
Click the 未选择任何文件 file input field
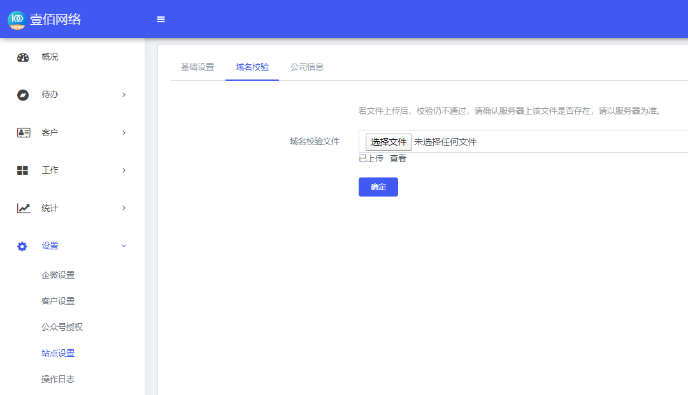pos(523,141)
